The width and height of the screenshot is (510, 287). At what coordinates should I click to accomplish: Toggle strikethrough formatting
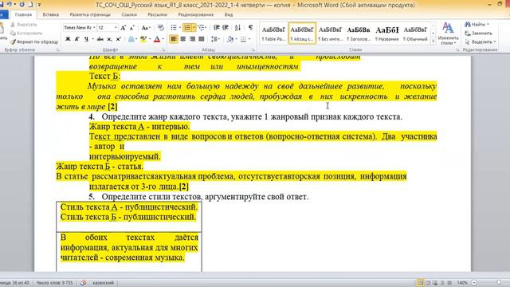tap(100, 39)
